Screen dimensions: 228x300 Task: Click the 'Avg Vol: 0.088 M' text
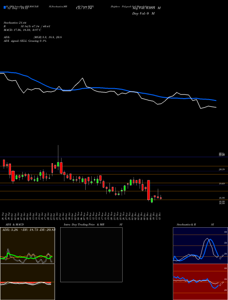(146, 8)
